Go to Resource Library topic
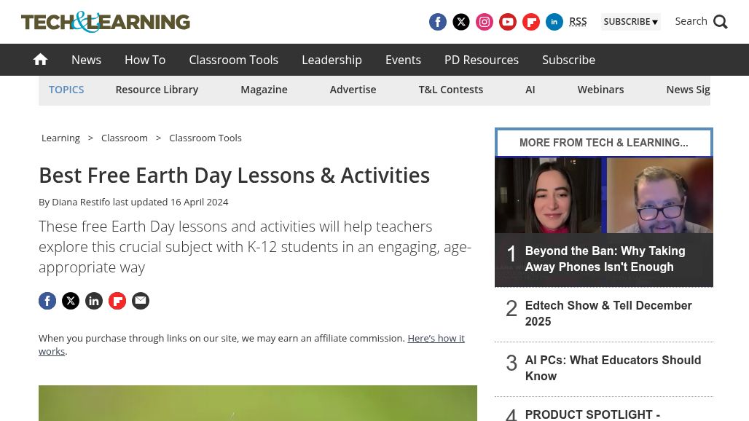Screen dimensions: 749x421 (157, 90)
